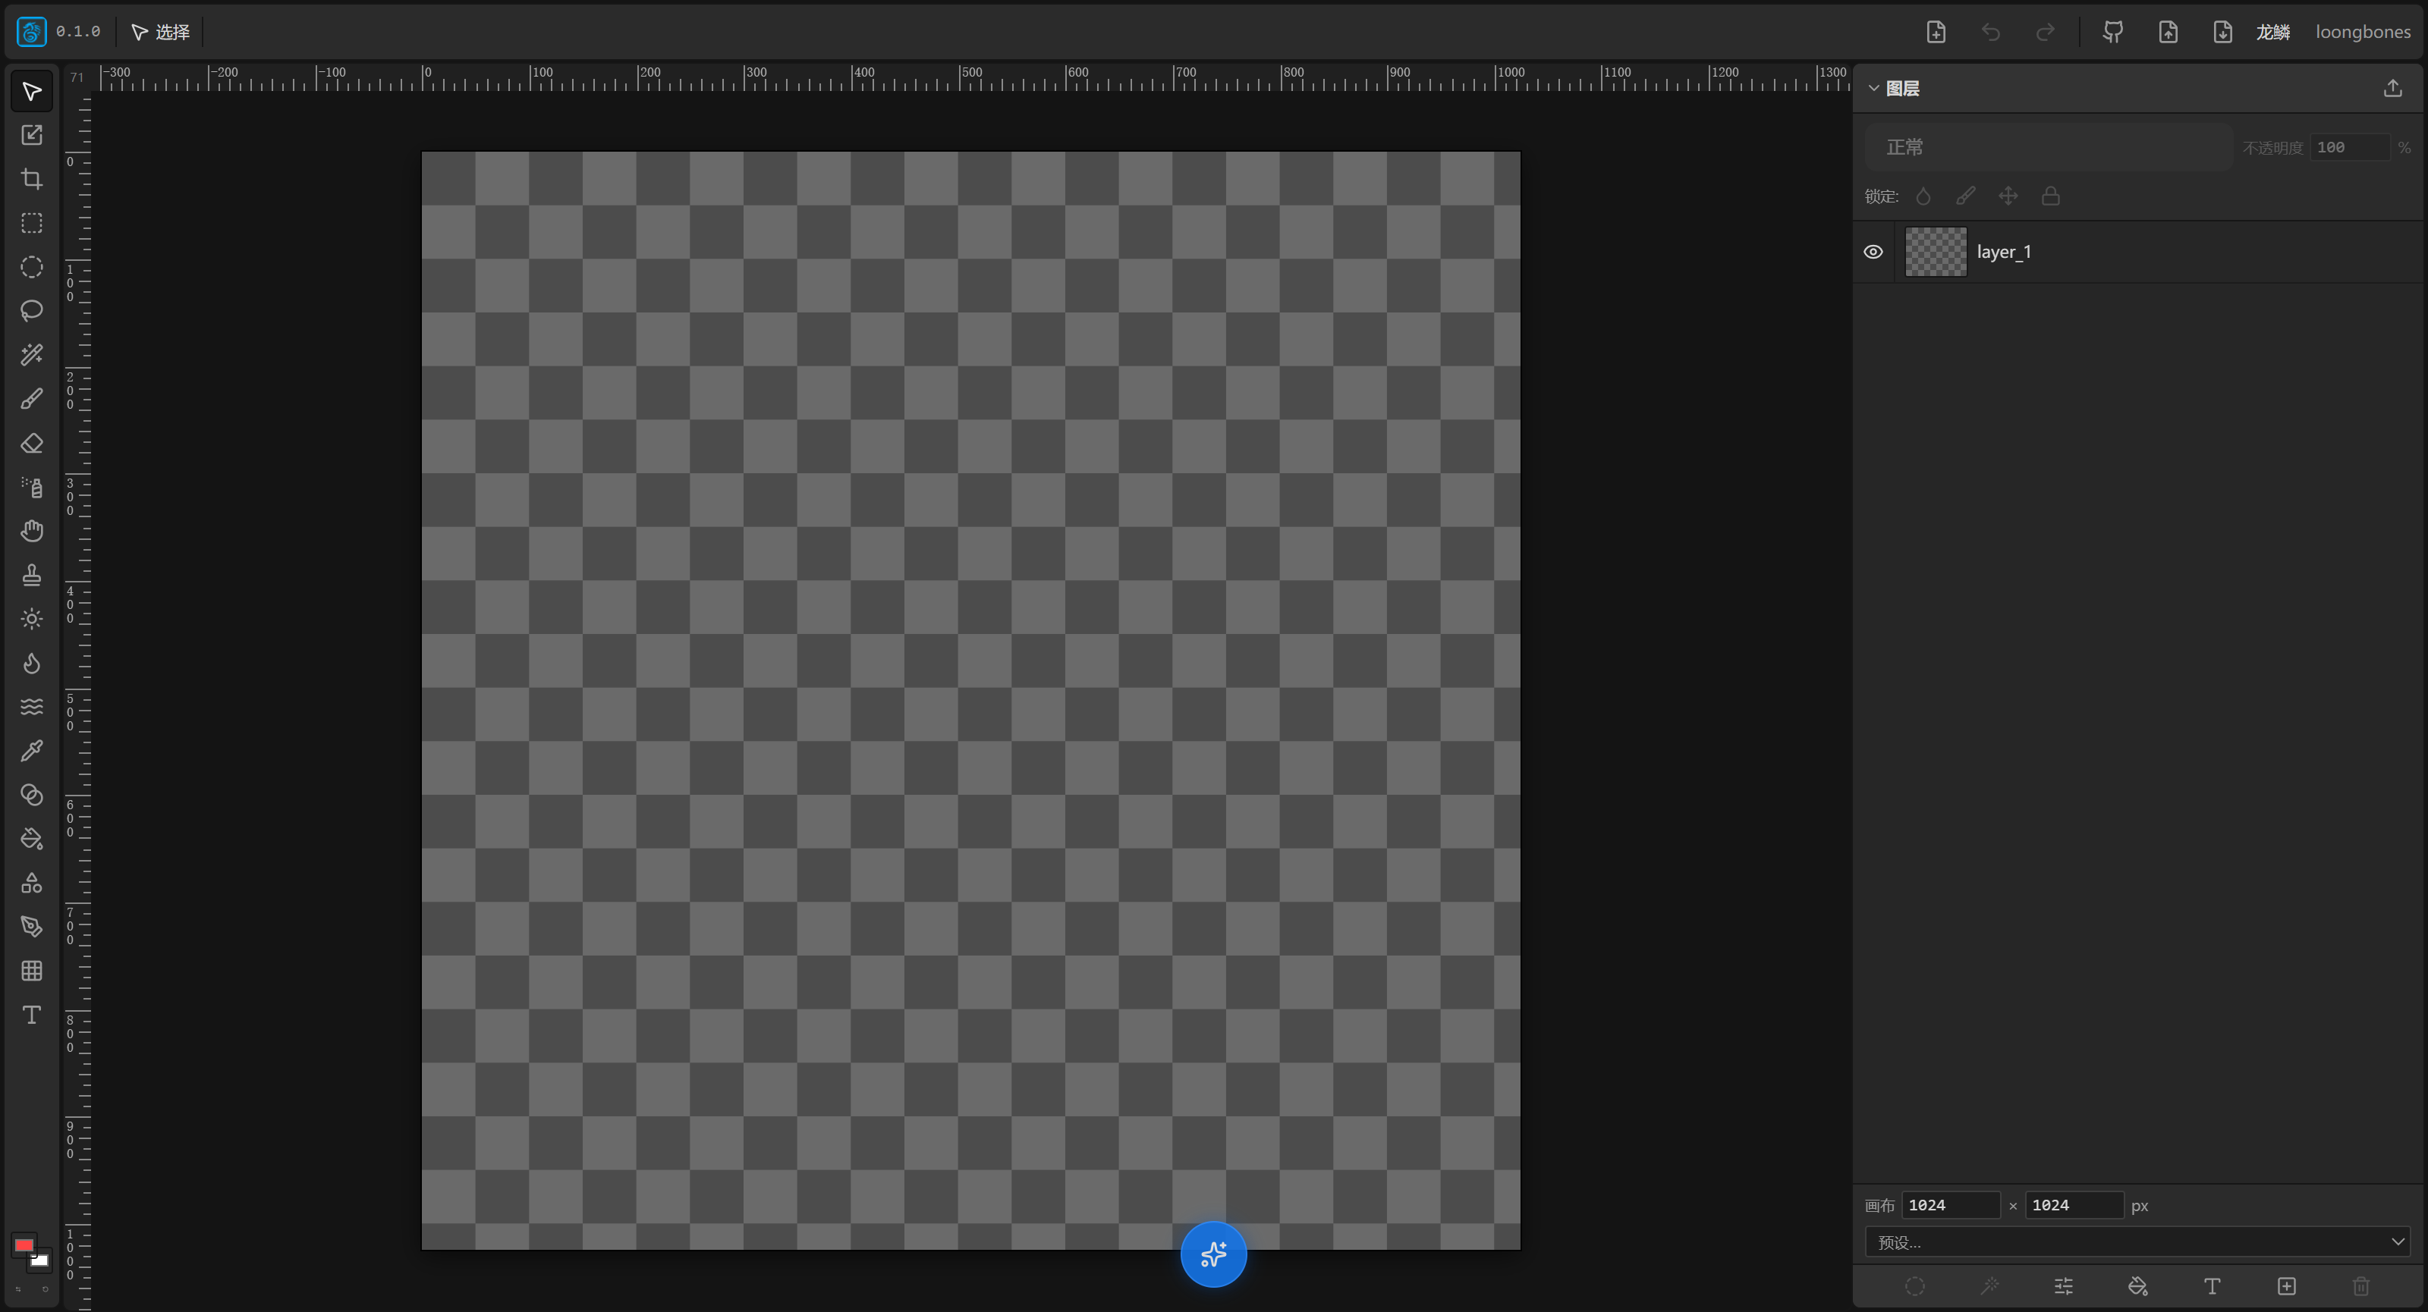The height and width of the screenshot is (1312, 2428).
Task: Select the Magic Wand tool
Action: click(32, 355)
